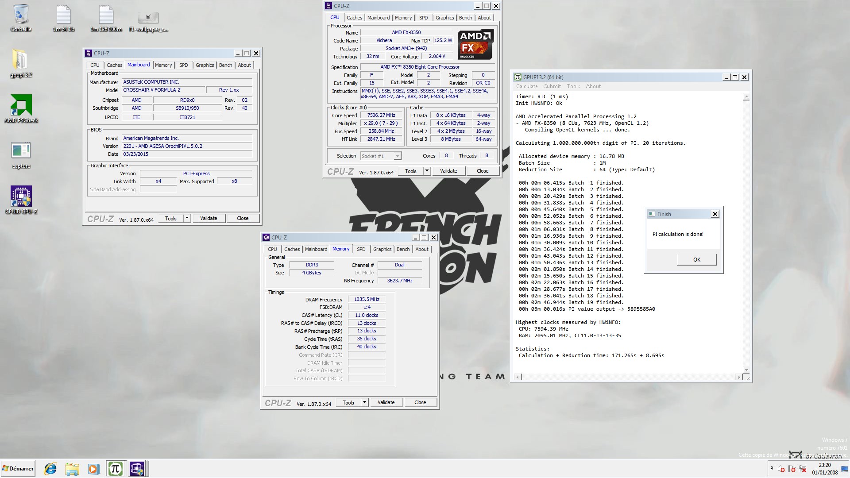This screenshot has width=850, height=478.
Task: Launch AMD PSCheck desktop shortcut
Action: (21, 108)
